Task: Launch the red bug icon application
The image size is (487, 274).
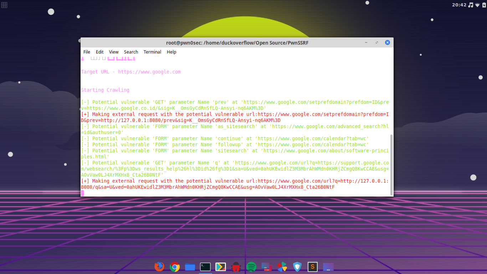Action: [x=236, y=267]
